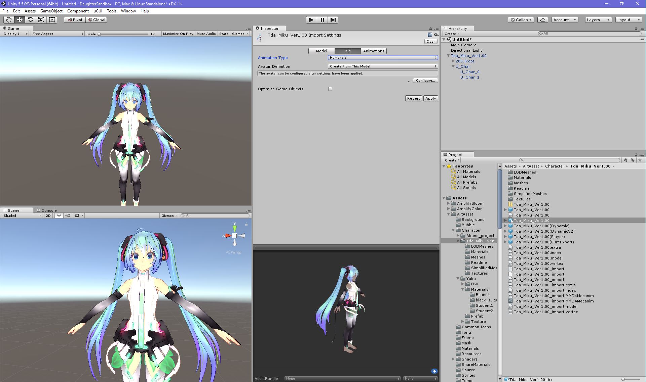Select the Rect transform tool
The image size is (646, 382).
pos(51,20)
